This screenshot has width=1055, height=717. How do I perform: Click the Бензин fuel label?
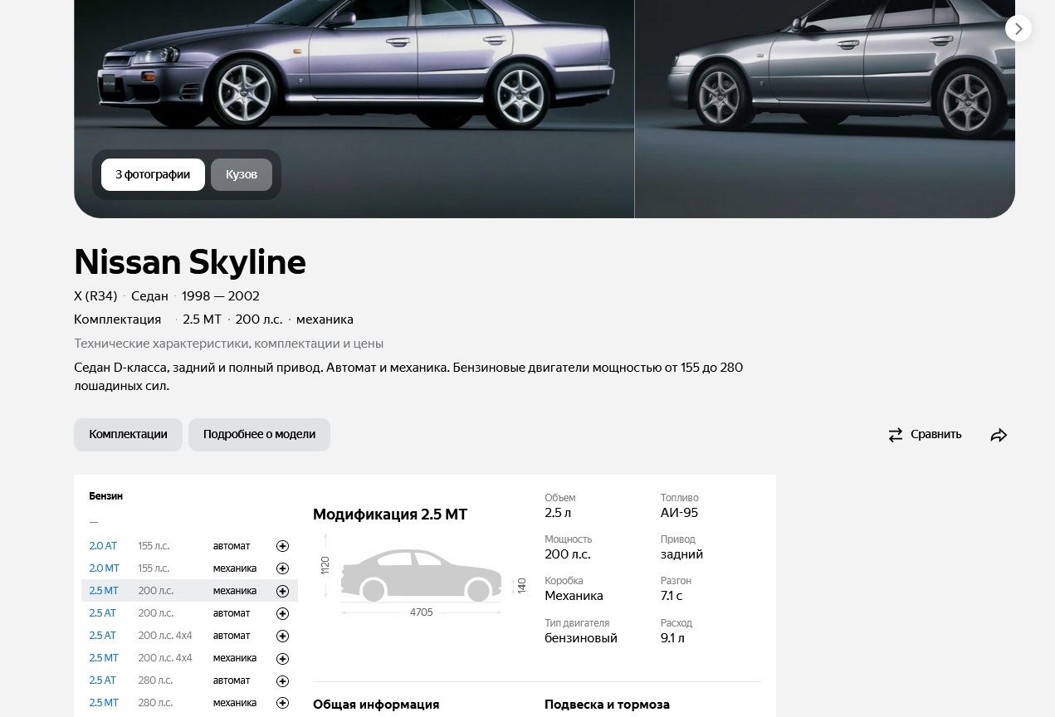[105, 496]
